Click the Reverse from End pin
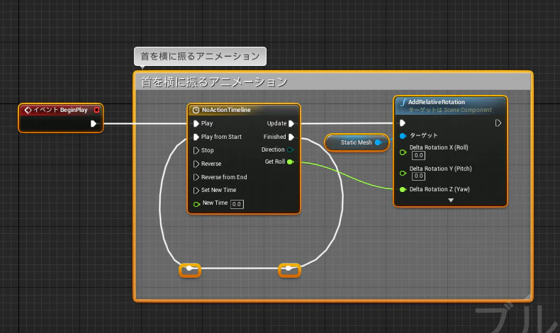560x333 pixels. click(196, 177)
